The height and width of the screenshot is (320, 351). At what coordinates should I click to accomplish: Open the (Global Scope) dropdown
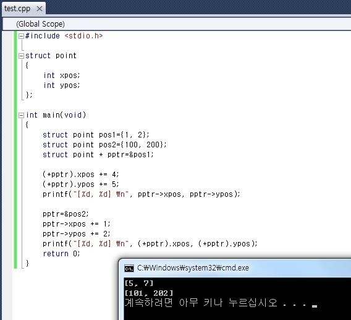coord(177,24)
